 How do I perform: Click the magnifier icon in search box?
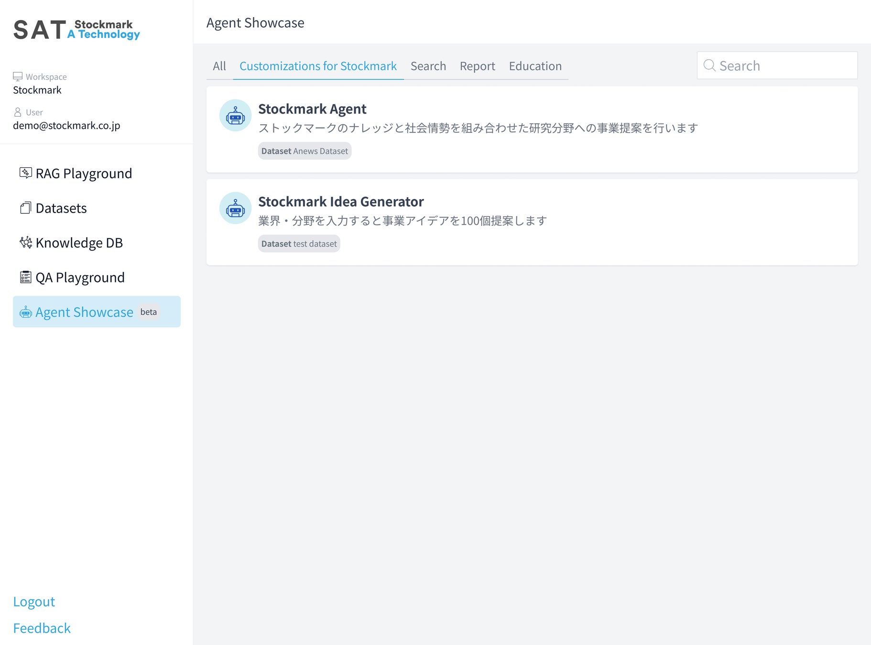click(x=709, y=65)
